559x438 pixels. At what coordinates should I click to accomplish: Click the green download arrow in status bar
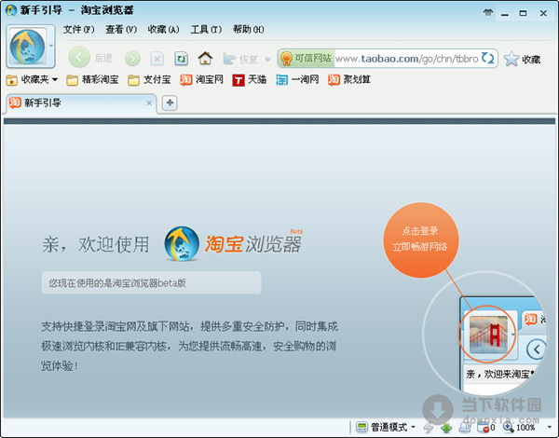click(447, 427)
